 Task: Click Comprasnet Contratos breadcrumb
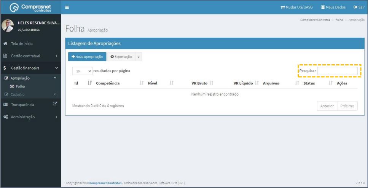point(315,20)
